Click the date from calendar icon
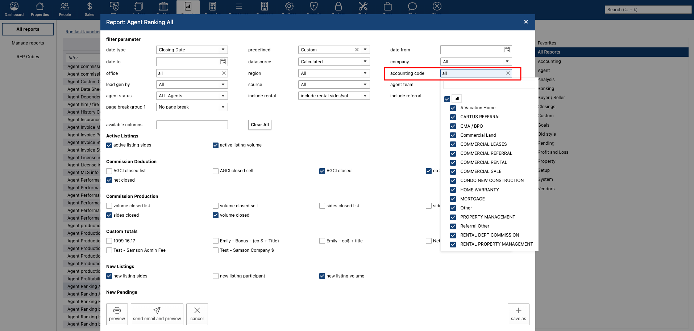This screenshot has height=331, width=694. [x=507, y=50]
